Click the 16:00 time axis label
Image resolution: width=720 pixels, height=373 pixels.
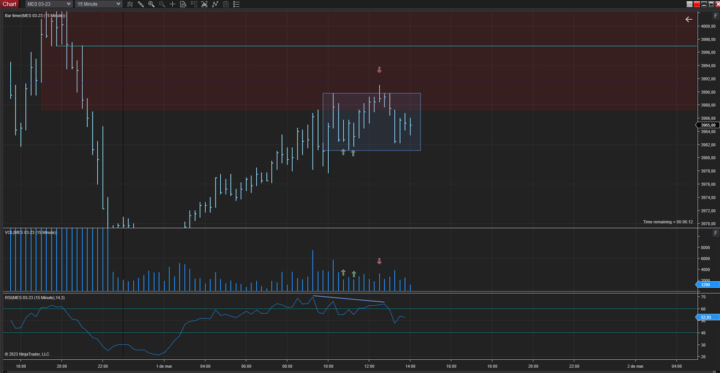point(451,366)
